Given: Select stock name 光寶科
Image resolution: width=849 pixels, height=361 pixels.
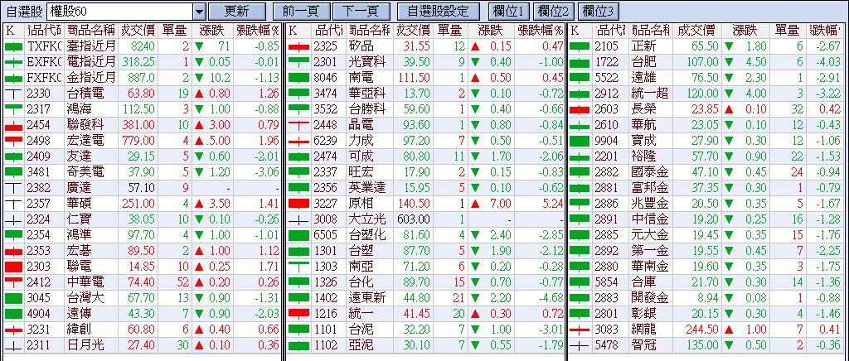Looking at the screenshot, I should coord(367,63).
